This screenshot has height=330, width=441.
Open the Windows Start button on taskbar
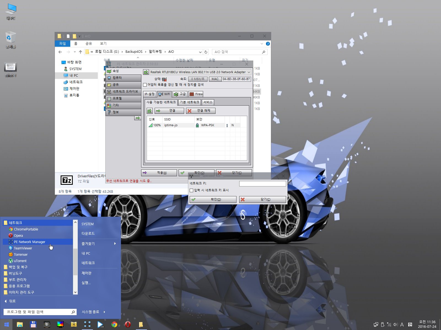tap(7, 324)
